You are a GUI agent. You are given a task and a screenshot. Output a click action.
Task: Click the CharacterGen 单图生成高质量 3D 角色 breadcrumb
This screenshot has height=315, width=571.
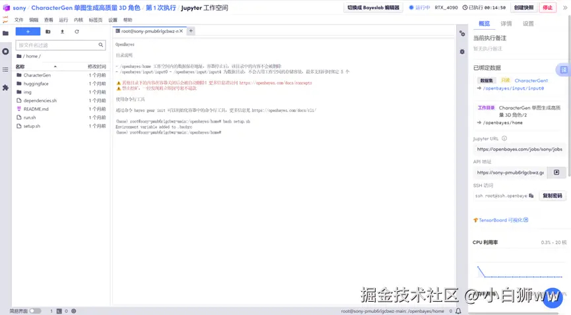point(86,8)
